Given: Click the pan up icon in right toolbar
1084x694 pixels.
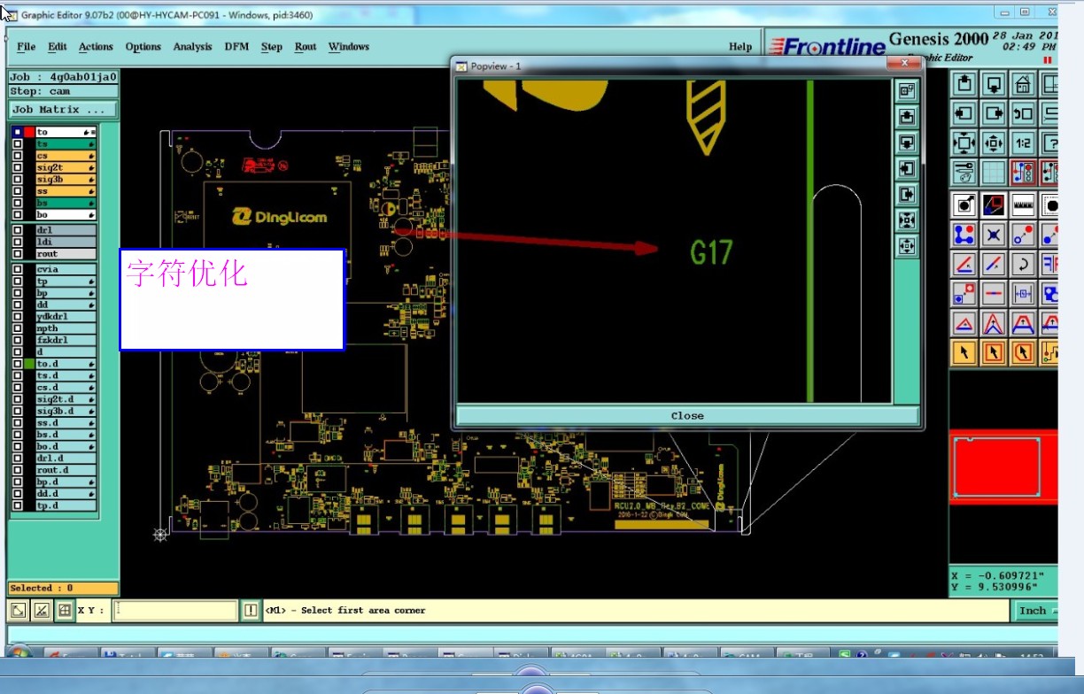Looking at the screenshot, I should tap(964, 85).
